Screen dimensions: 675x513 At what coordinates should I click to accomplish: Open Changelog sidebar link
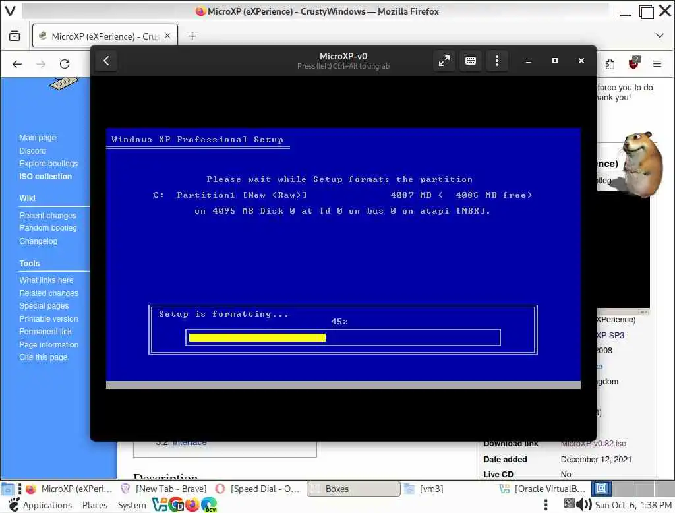pyautogui.click(x=38, y=241)
